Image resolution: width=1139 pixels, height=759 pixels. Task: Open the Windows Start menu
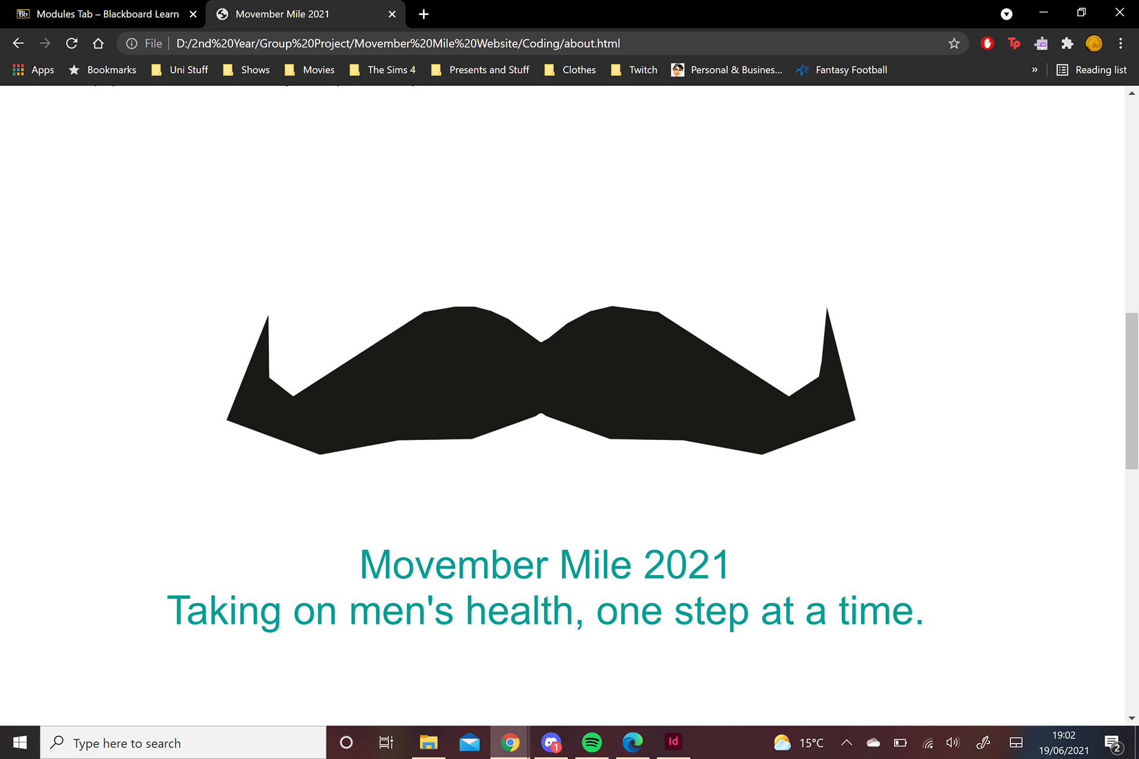[x=20, y=742]
